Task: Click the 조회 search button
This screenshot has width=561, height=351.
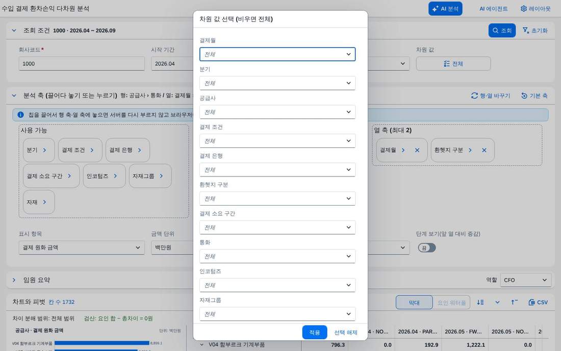Action: click(502, 31)
